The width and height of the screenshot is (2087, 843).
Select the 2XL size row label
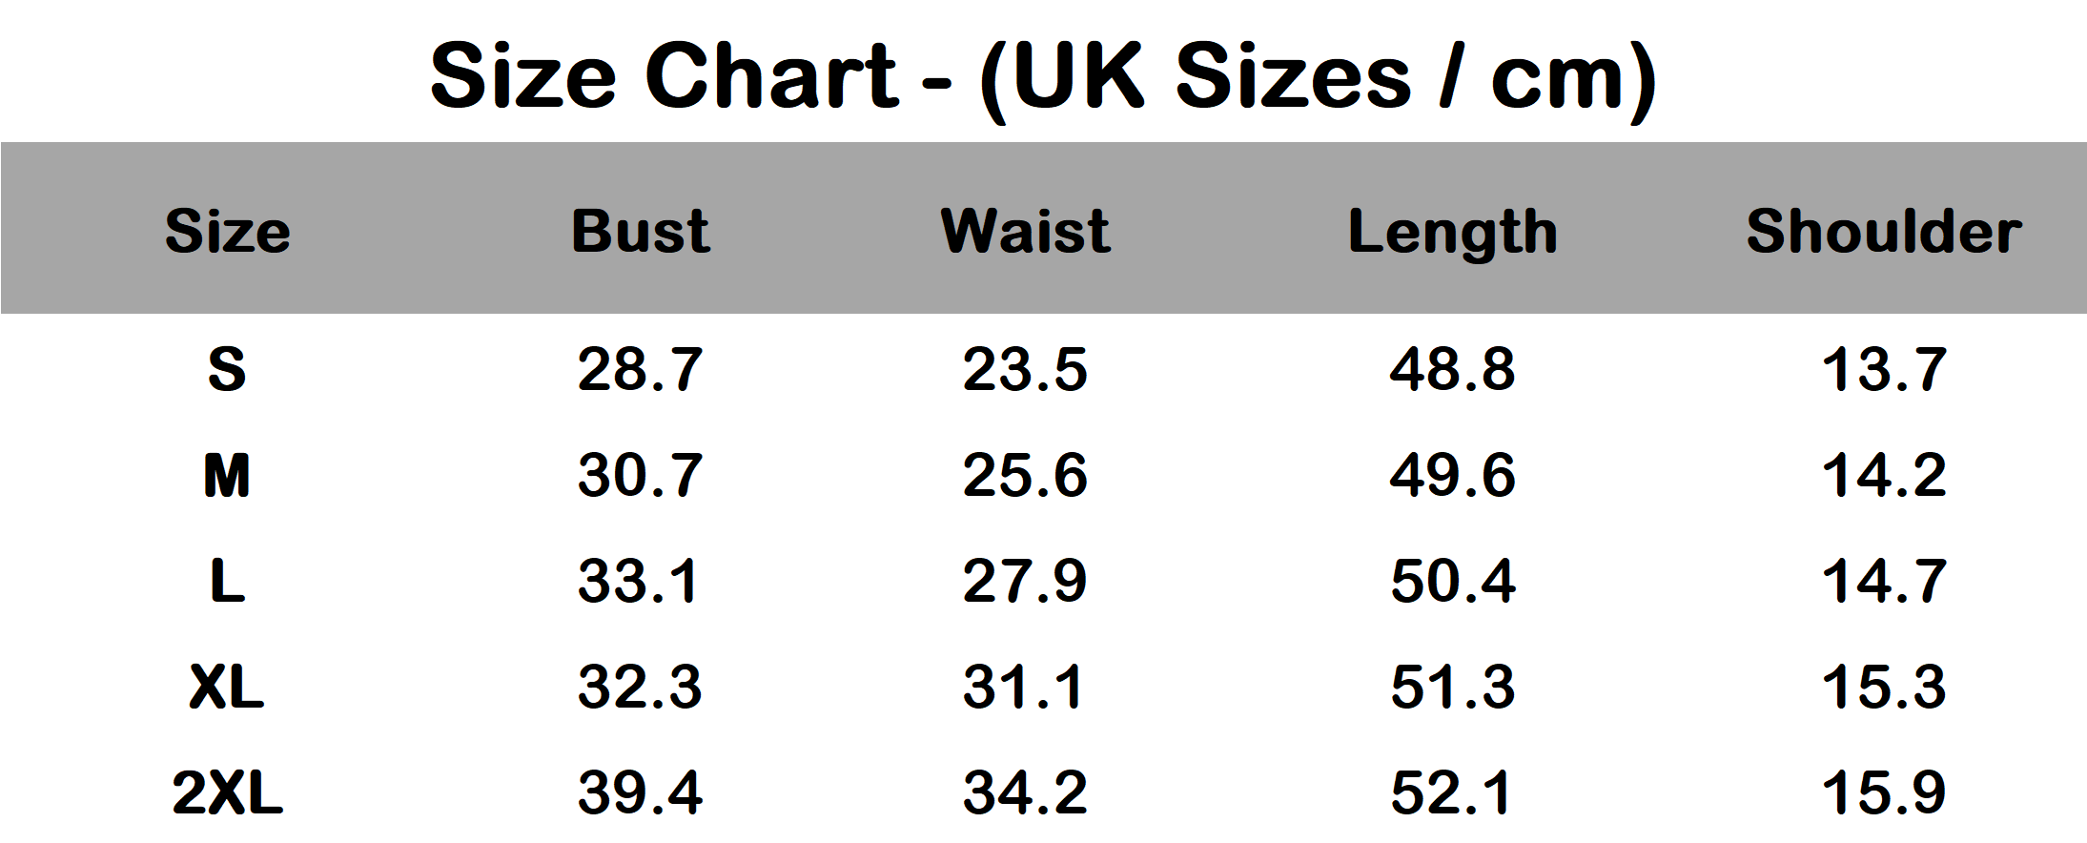click(x=227, y=792)
